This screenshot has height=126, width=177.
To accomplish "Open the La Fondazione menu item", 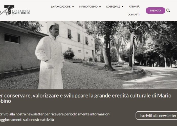I will pos(61,7).
